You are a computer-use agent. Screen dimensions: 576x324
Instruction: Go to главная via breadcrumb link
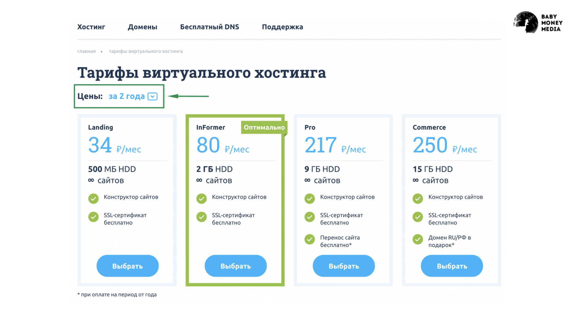pos(86,51)
